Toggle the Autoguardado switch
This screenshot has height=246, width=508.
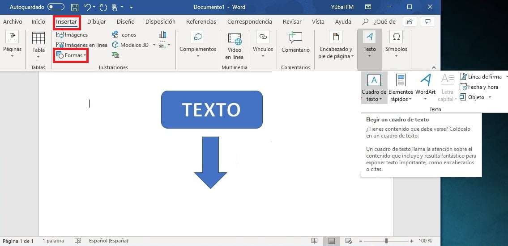pyautogui.click(x=55, y=7)
